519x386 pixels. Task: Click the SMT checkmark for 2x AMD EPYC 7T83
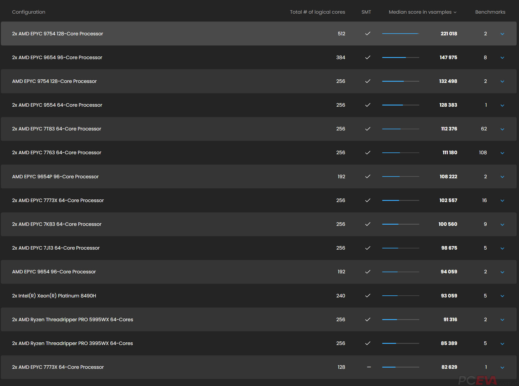pos(368,129)
